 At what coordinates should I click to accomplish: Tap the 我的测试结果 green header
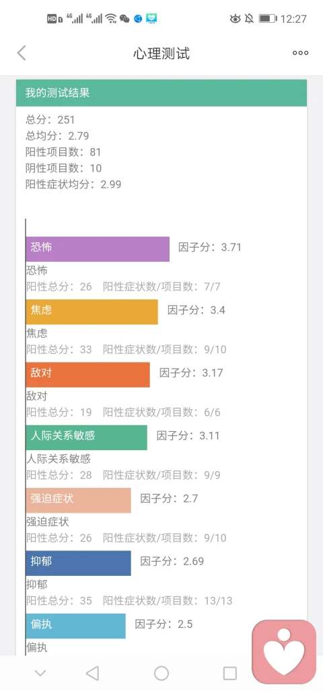tap(161, 93)
